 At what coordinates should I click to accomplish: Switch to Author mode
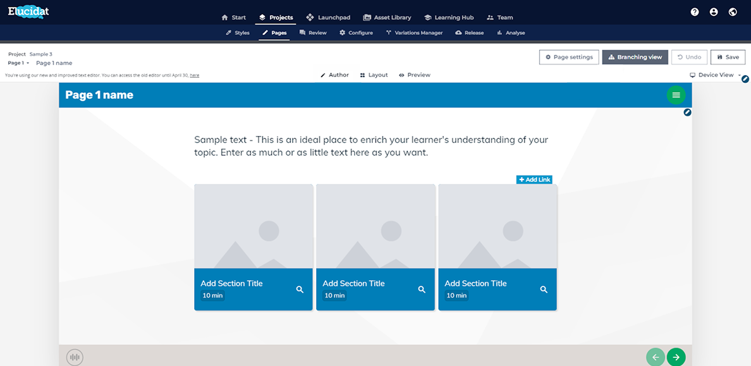(x=334, y=75)
